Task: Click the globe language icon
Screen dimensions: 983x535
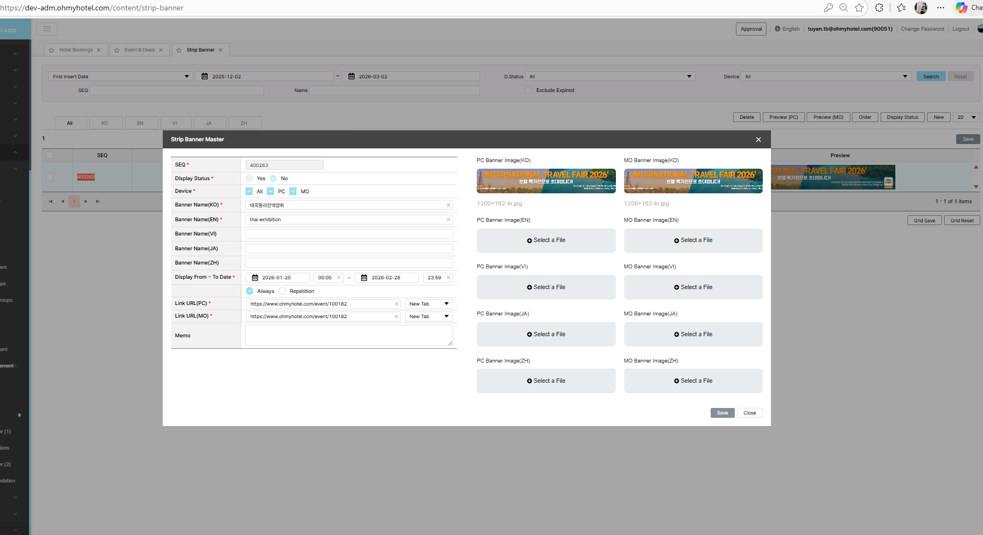Action: (777, 29)
